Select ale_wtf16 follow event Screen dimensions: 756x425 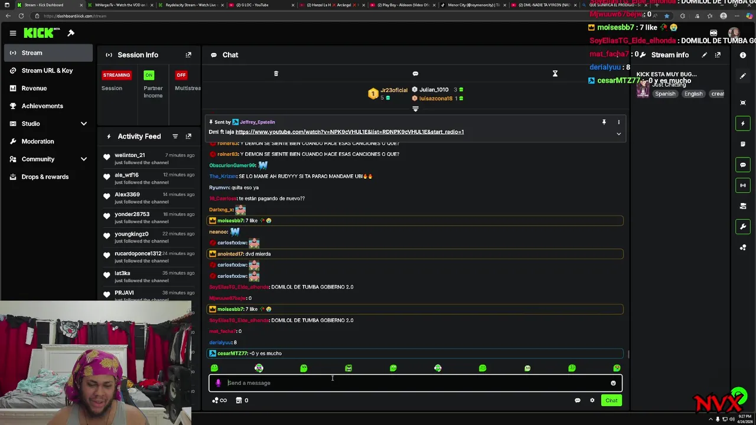click(x=149, y=178)
